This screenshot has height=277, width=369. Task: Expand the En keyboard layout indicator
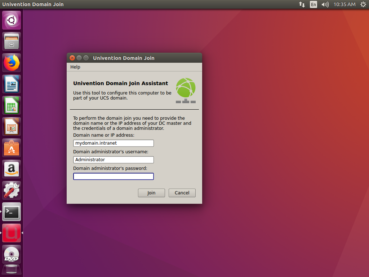click(x=314, y=4)
